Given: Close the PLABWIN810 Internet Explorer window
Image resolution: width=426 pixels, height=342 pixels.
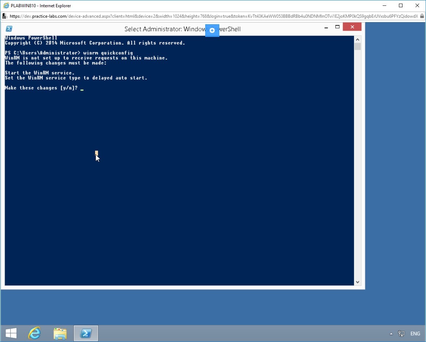Looking at the screenshot, I should [417, 5].
